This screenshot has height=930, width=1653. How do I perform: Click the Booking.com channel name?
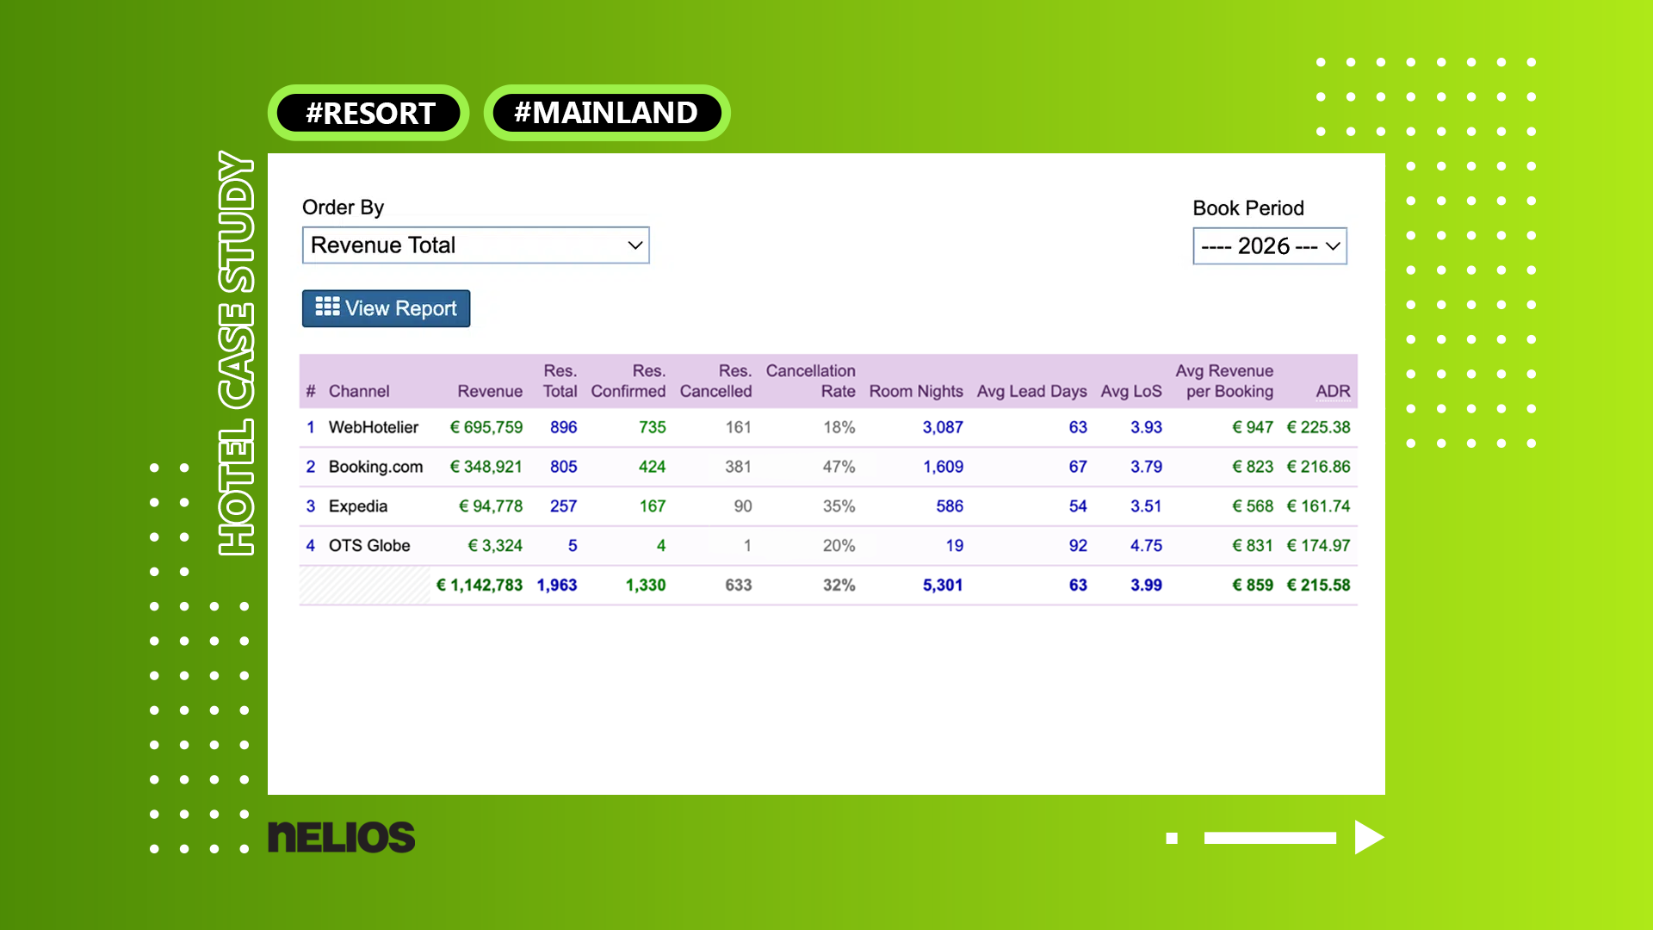click(375, 467)
